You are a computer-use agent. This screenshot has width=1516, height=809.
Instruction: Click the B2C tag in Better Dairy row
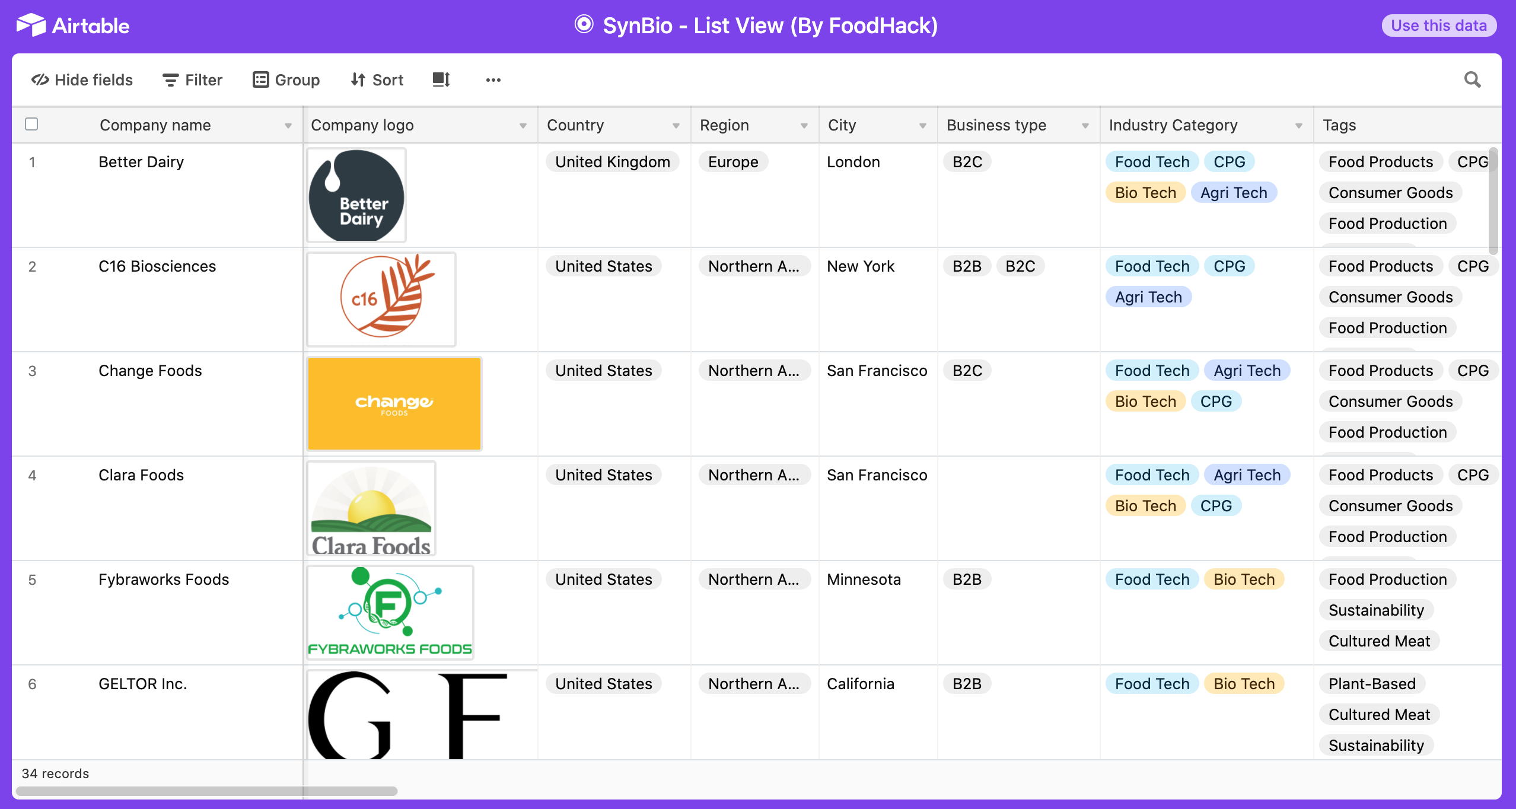pyautogui.click(x=967, y=162)
